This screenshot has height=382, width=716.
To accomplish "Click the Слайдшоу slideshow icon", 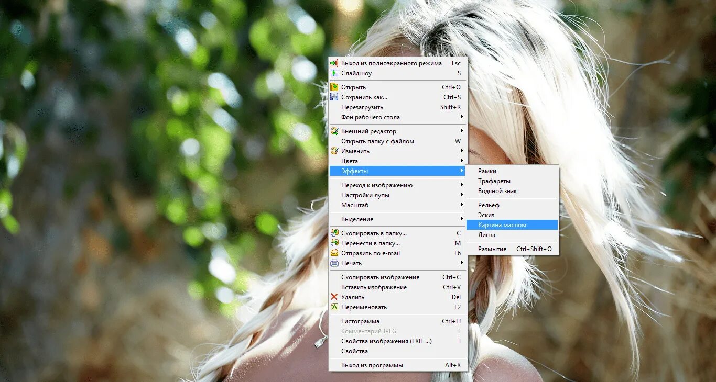I will coord(334,73).
